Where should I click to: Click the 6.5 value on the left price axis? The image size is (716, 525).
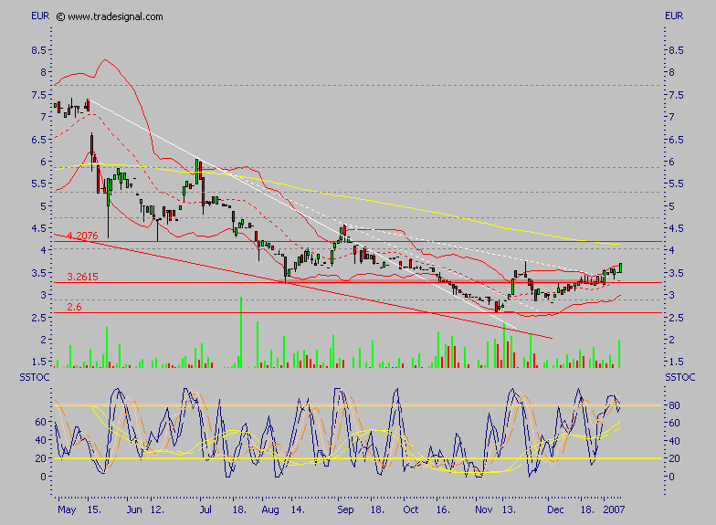click(x=38, y=140)
